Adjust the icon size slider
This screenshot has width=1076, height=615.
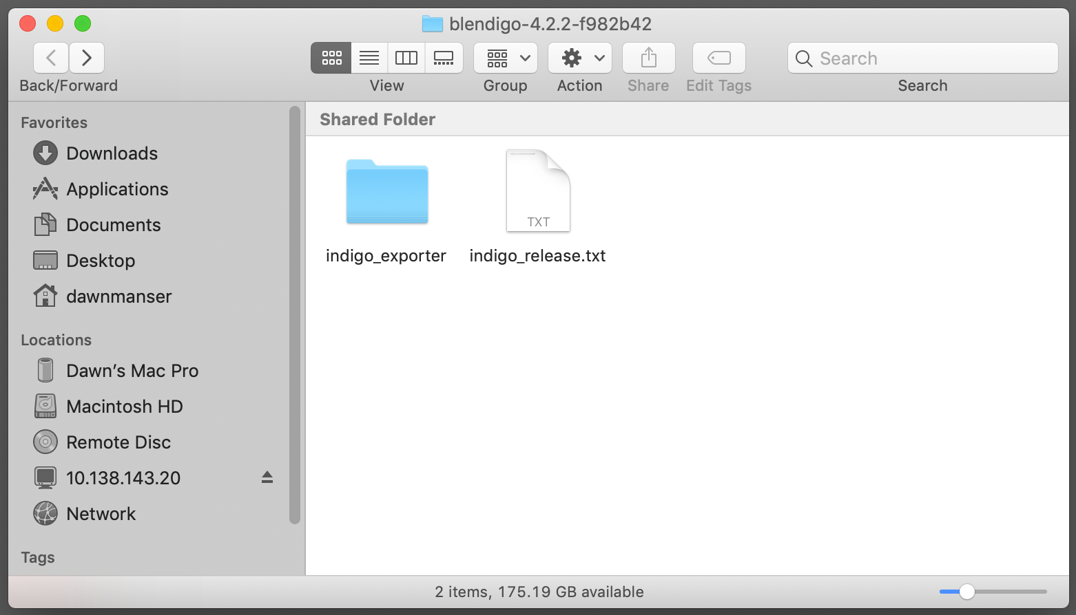click(x=967, y=592)
